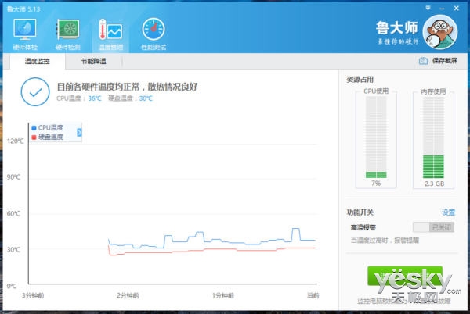The height and width of the screenshot is (314, 470).
Task: Toggle the 高温报警 switch
Action: [433, 227]
